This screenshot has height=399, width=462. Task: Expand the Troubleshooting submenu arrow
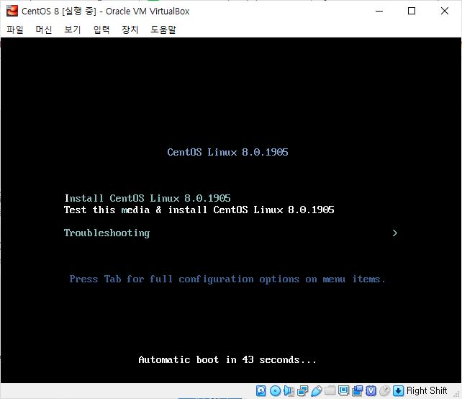395,233
